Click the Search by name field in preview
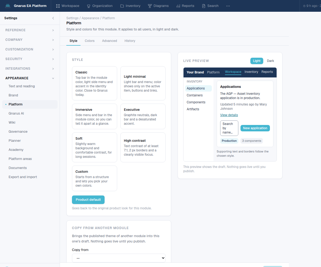 [x=229, y=128]
